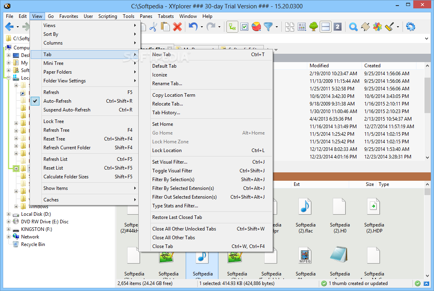Image resolution: width=434 pixels, height=291 pixels.
Task: Toggle the checkbox selection toolbar button
Action: [244, 27]
